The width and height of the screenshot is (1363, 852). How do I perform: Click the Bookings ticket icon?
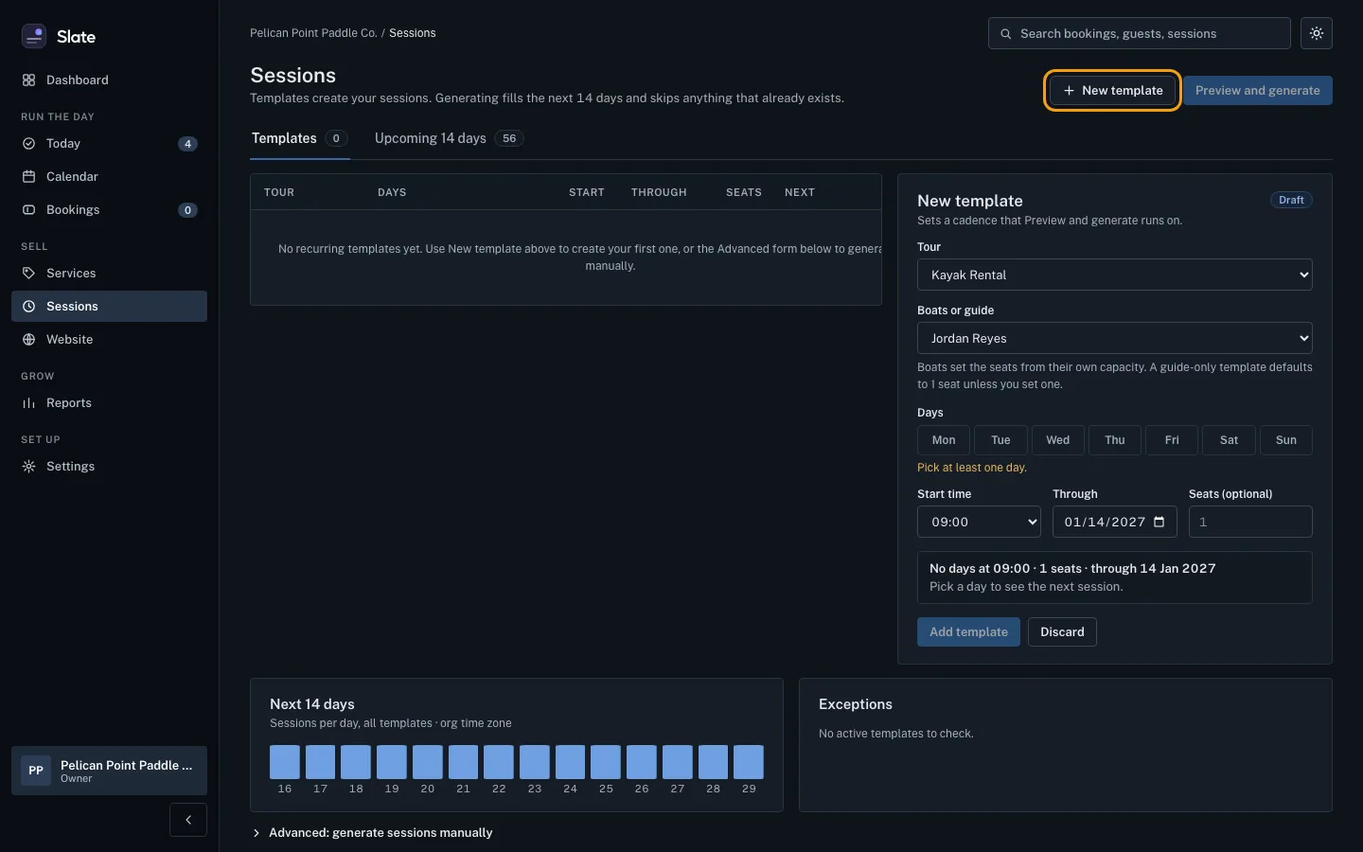tap(28, 210)
